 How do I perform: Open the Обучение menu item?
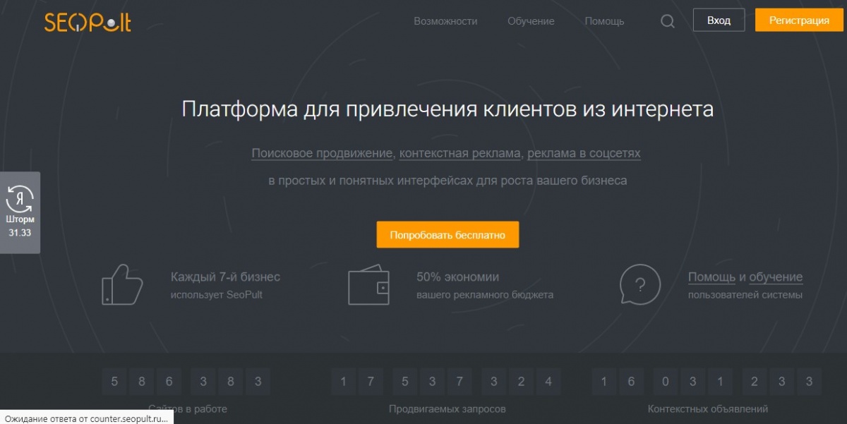[531, 21]
